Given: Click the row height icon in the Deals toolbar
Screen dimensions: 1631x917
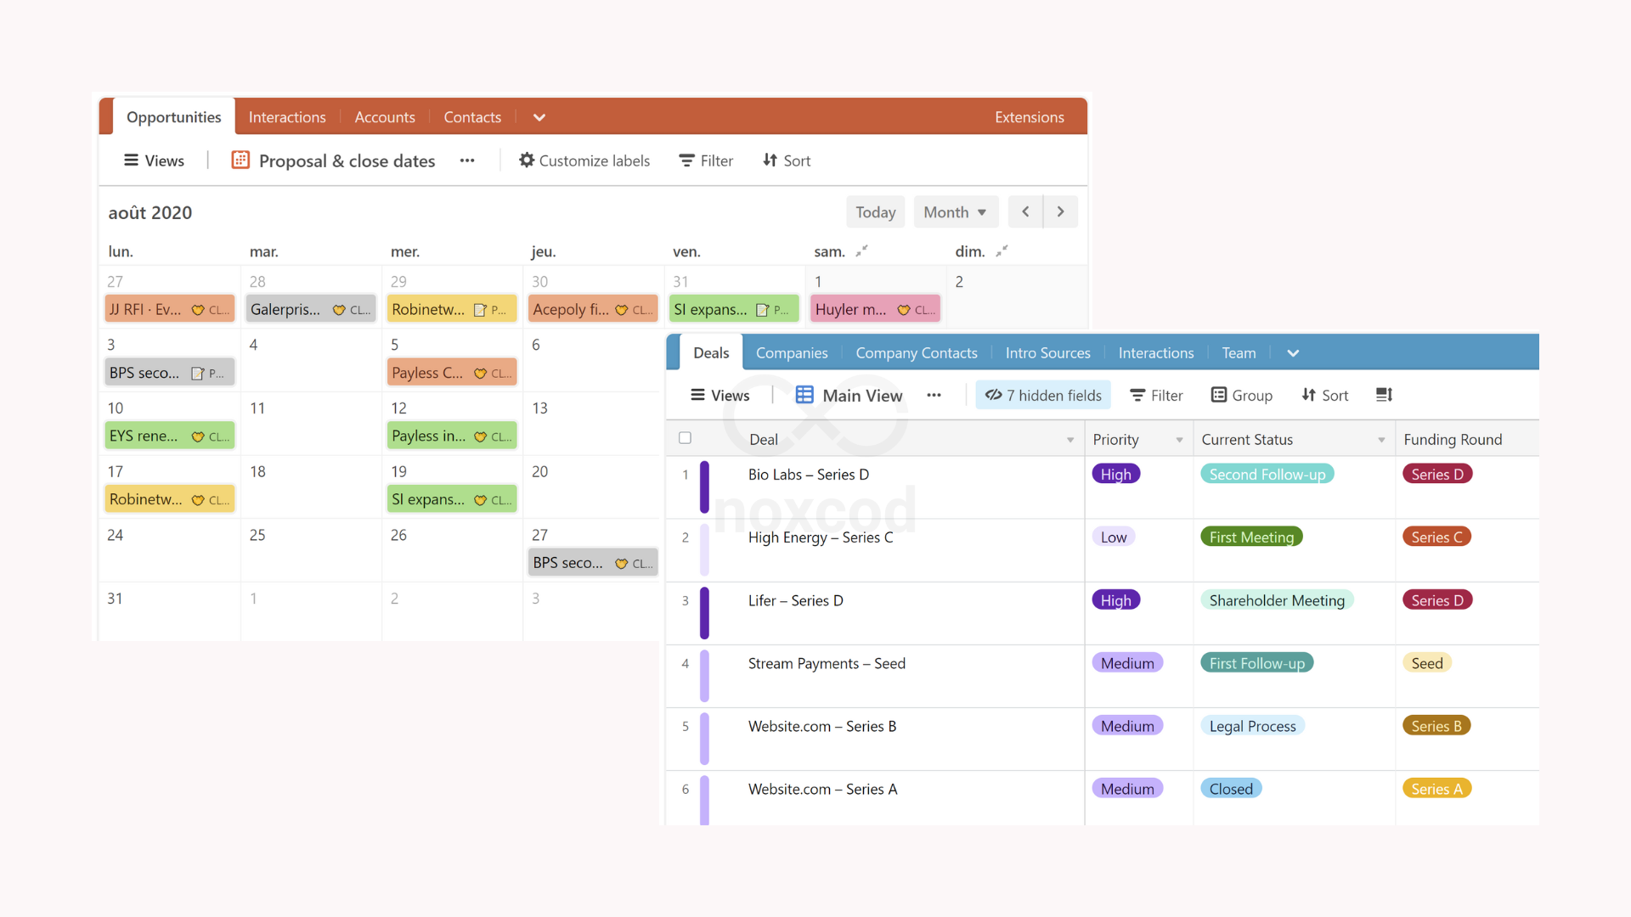Looking at the screenshot, I should point(1384,394).
